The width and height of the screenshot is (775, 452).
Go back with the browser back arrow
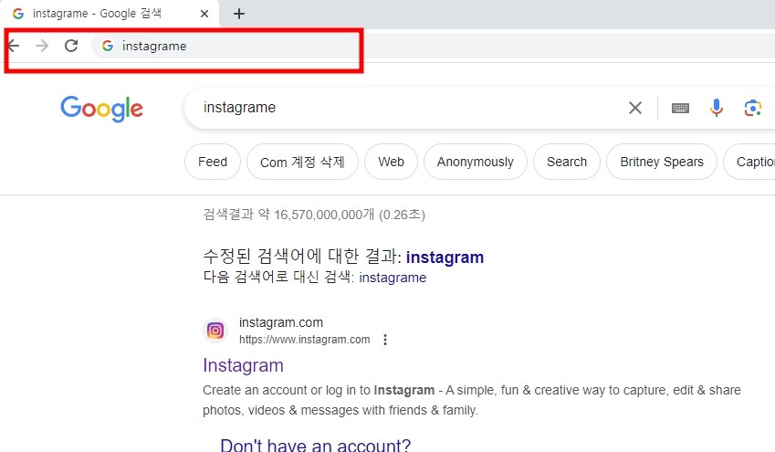point(14,46)
